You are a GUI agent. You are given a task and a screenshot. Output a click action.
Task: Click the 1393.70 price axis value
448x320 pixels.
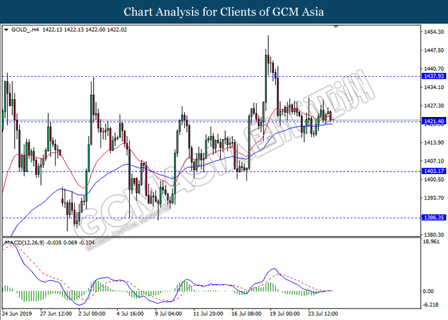click(x=434, y=198)
